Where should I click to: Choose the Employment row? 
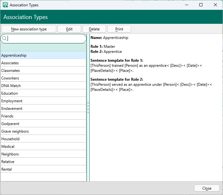[43, 101]
